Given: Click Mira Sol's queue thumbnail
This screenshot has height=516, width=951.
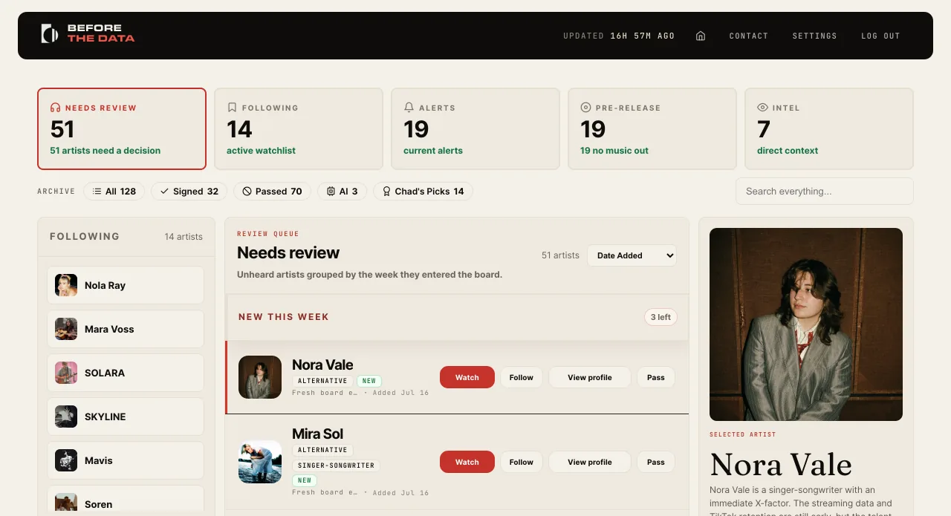Looking at the screenshot, I should [260, 462].
